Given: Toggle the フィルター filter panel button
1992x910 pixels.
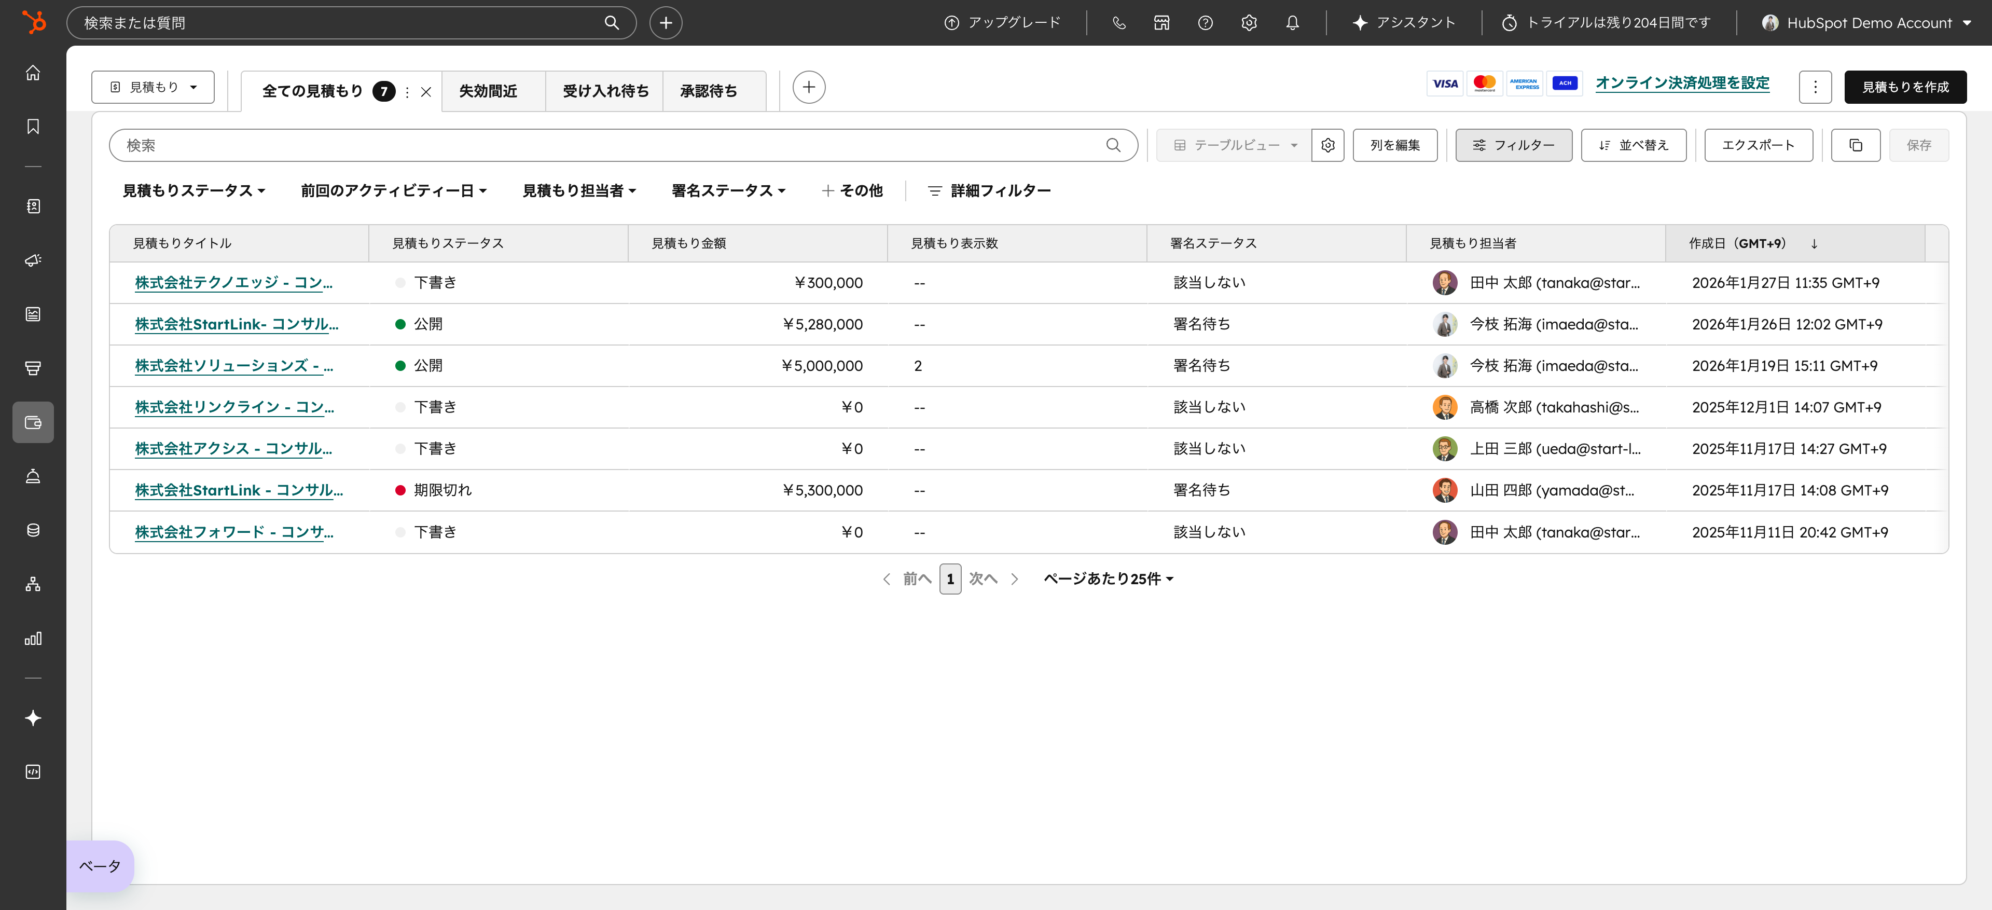Looking at the screenshot, I should click(x=1513, y=145).
